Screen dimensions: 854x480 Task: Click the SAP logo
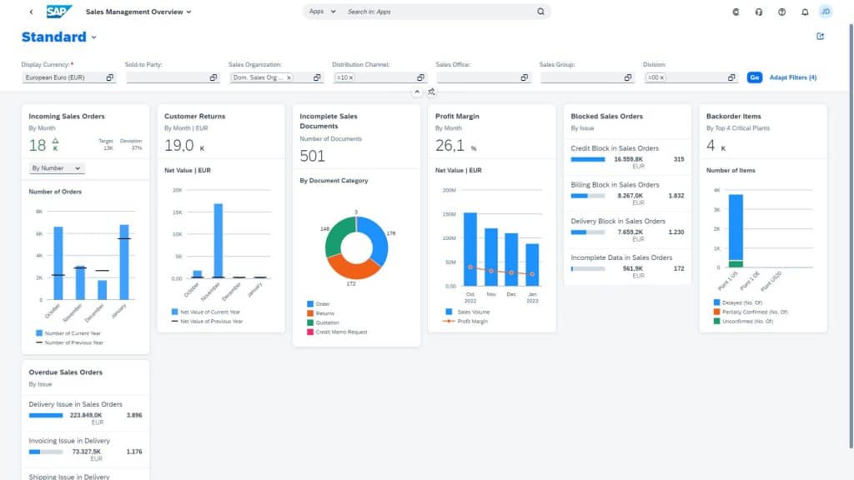59,12
